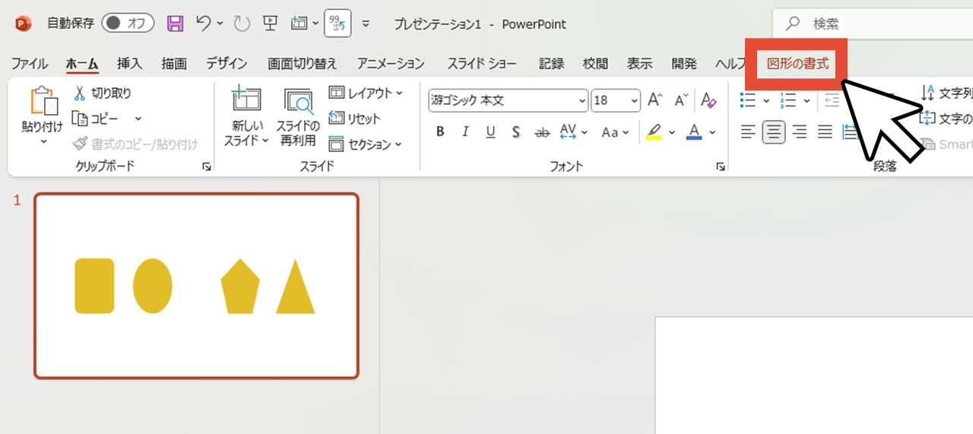Switch to the デザイン tab
This screenshot has height=434, width=973.
tap(227, 64)
